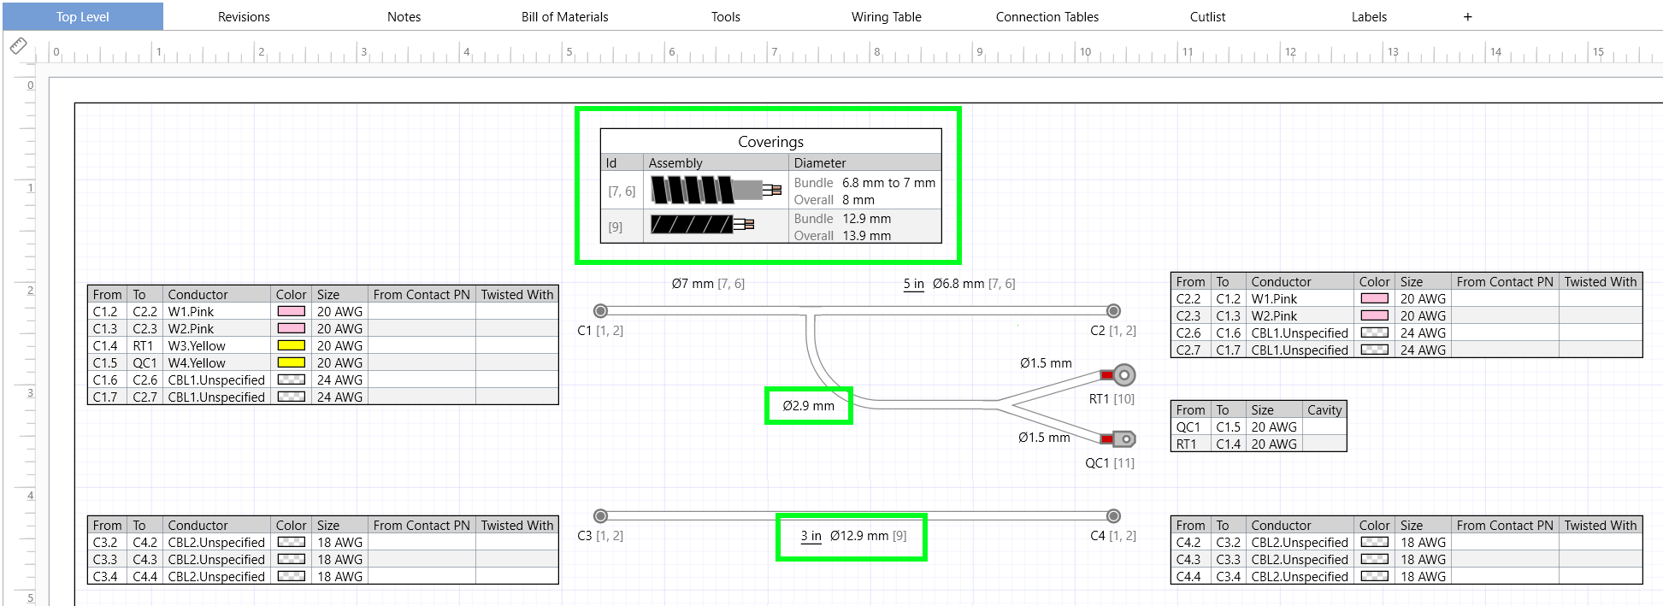Click the yellow swatch in the W4.Yellow row

[x=292, y=363]
